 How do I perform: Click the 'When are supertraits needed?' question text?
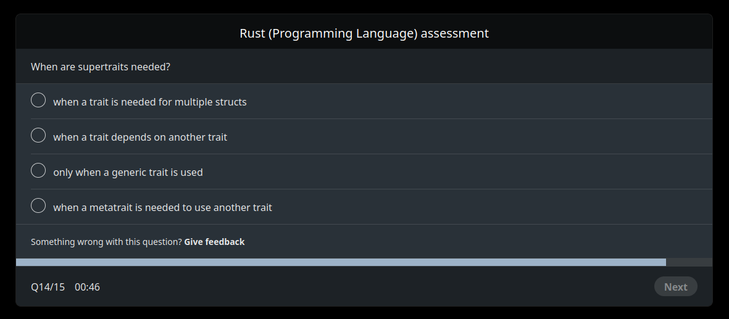click(101, 67)
